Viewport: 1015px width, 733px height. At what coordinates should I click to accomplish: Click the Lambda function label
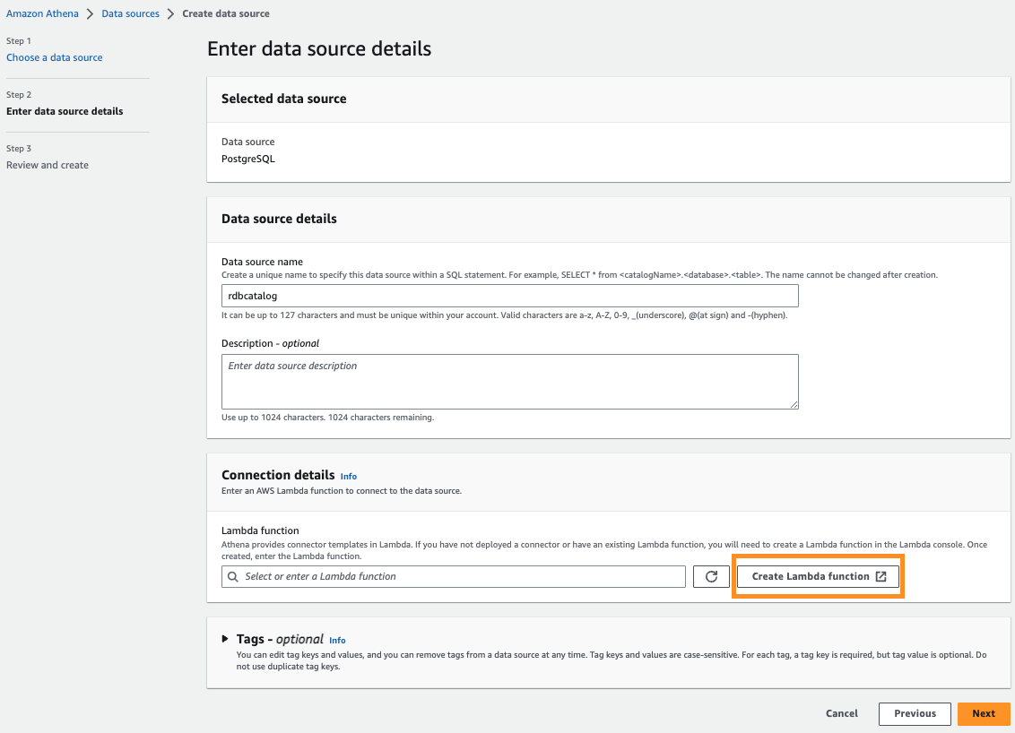[260, 530]
